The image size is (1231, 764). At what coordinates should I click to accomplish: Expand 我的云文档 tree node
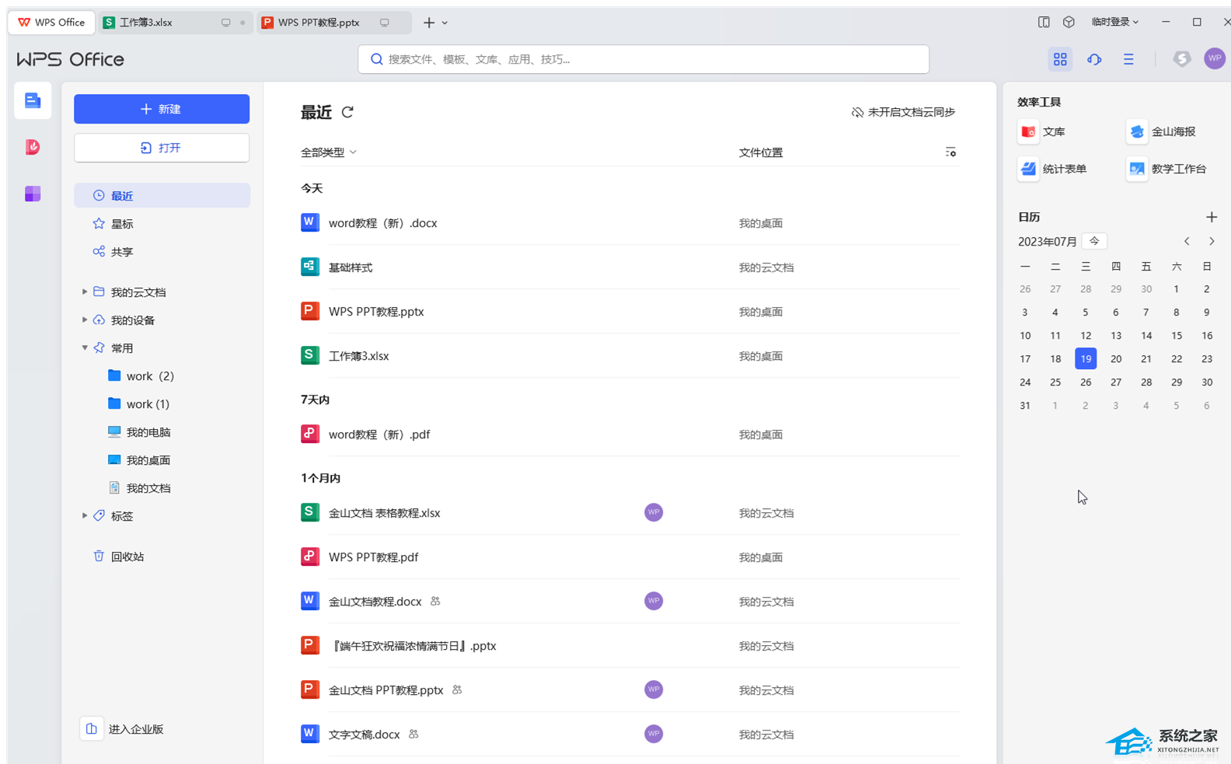(85, 292)
